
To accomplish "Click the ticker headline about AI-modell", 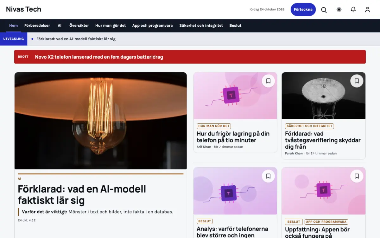I will click(76, 39).
